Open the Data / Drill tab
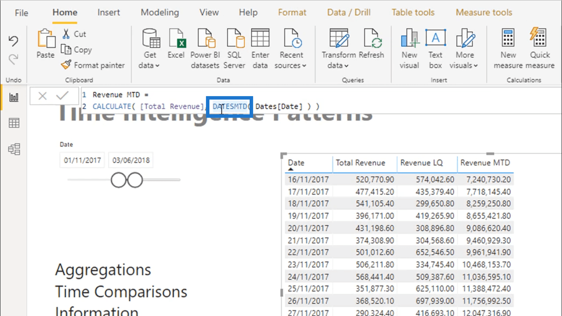 point(349,12)
